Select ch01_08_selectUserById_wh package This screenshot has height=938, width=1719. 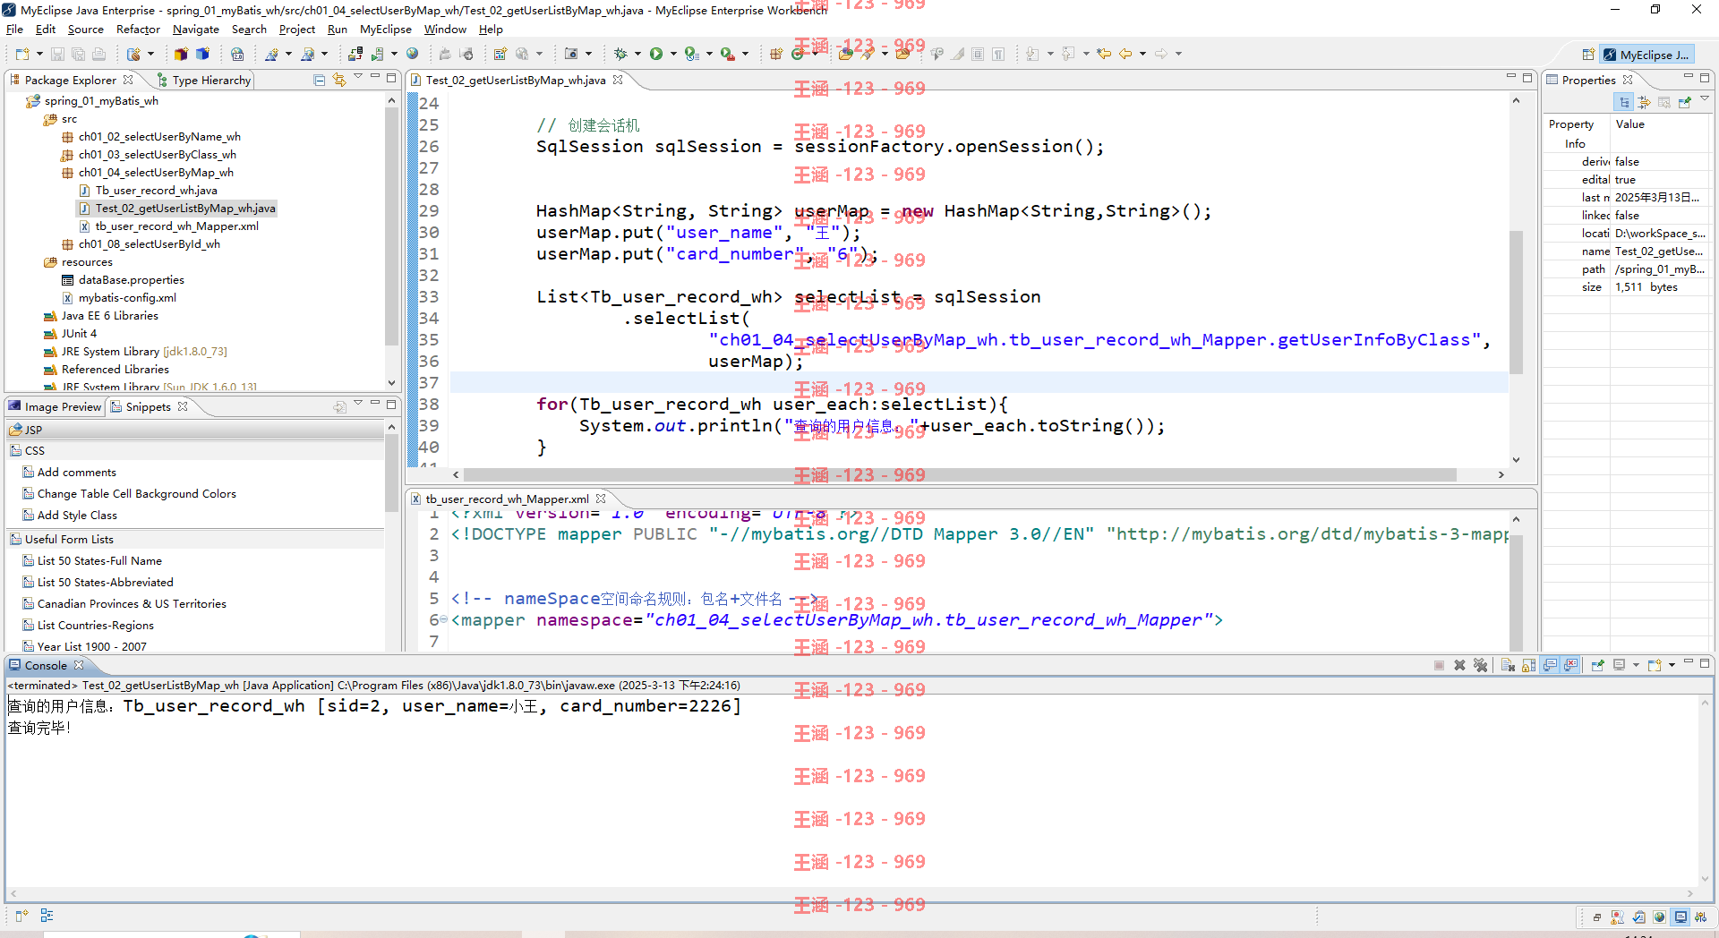point(149,243)
